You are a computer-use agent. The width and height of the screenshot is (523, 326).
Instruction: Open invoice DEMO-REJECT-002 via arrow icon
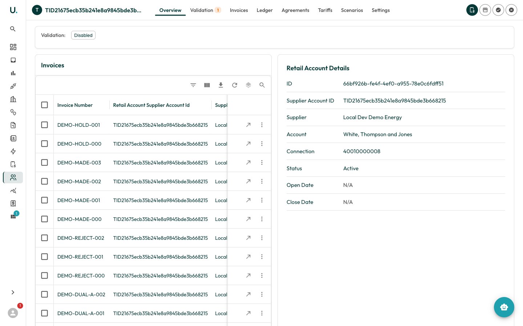coord(248,238)
